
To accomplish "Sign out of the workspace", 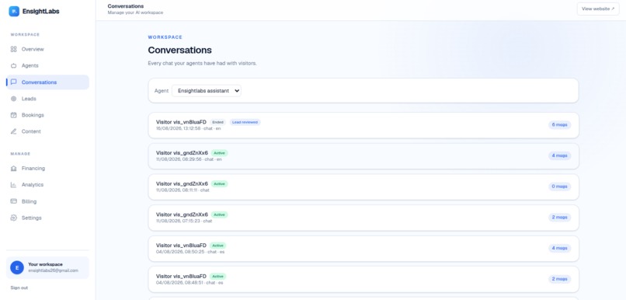I will [x=19, y=288].
